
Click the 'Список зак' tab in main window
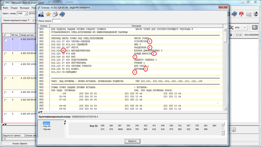pyautogui.click(x=30, y=135)
